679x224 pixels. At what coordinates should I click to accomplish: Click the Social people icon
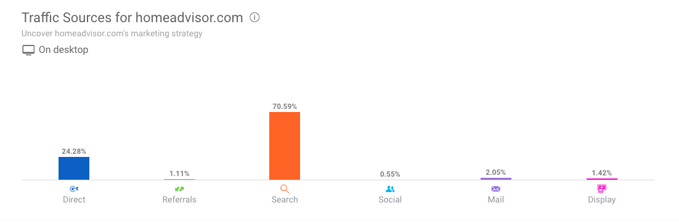pos(390,189)
